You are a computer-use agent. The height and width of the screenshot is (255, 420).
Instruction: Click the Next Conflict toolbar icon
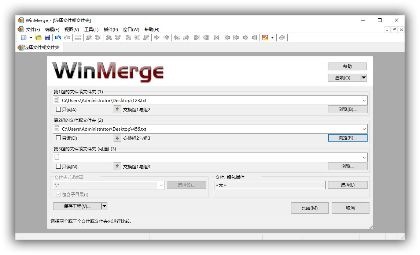(x=108, y=37)
